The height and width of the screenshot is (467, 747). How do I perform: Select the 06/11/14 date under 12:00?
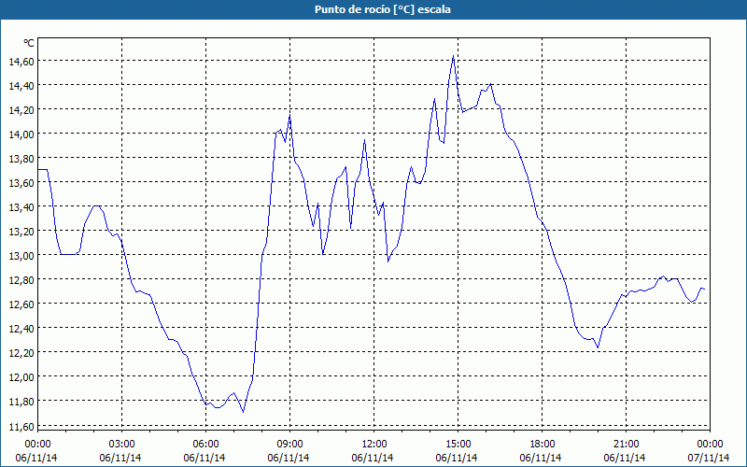click(373, 458)
